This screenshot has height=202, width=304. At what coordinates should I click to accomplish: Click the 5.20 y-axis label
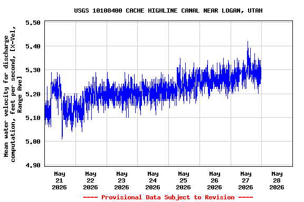coord(33,94)
